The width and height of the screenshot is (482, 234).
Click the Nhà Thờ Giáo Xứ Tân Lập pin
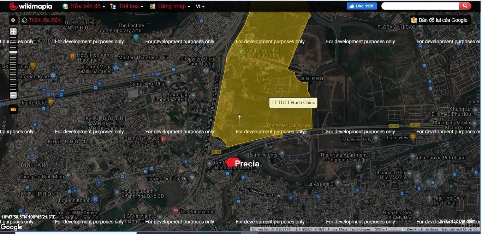[429, 200]
